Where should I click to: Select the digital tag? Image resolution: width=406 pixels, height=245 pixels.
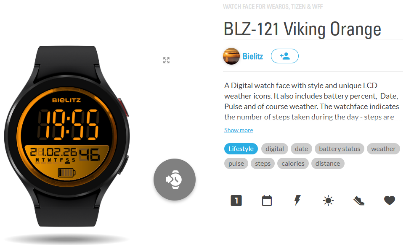[x=274, y=149]
